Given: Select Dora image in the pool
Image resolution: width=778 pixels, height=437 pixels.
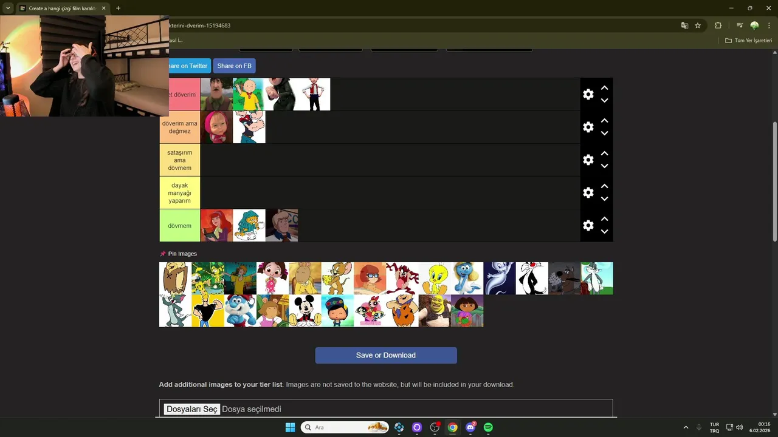Looking at the screenshot, I should [x=467, y=311].
